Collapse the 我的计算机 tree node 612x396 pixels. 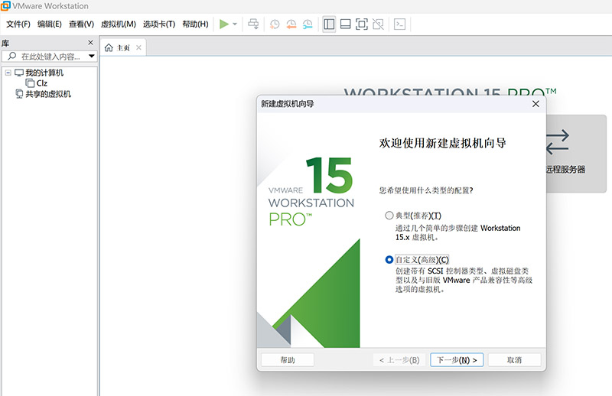(8, 73)
